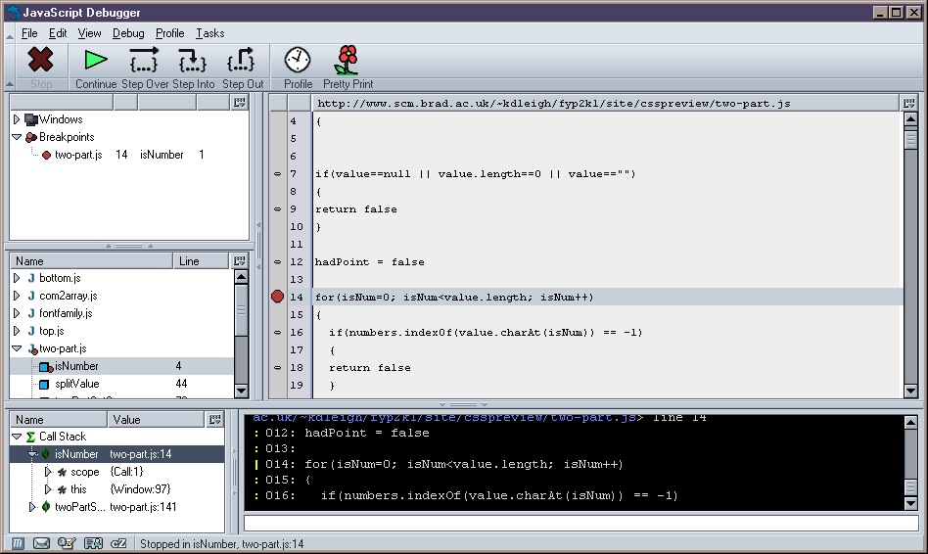Image resolution: width=928 pixels, height=554 pixels.
Task: Click the Step Into toolbar icon
Action: tap(193, 67)
